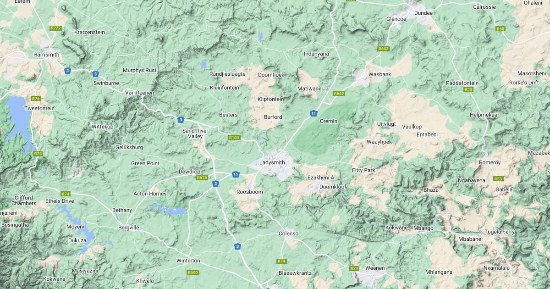The width and height of the screenshot is (550, 289).
Task: Select the R68 route shield near Calrossie
Action: (x=500, y=29)
